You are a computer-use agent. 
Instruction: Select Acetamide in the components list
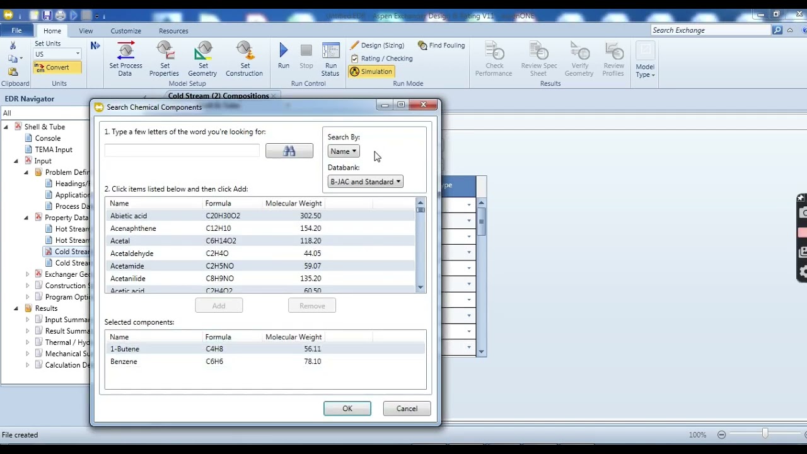[x=260, y=266]
